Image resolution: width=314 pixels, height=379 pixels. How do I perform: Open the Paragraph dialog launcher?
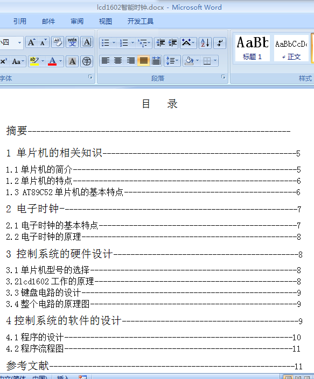(223, 77)
